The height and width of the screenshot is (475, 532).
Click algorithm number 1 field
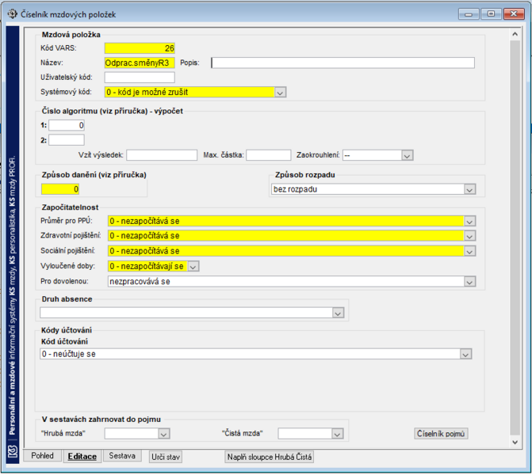67,125
